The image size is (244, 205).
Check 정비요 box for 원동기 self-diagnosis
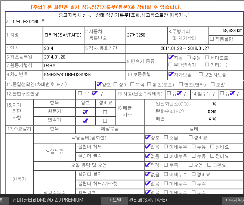(105, 112)
